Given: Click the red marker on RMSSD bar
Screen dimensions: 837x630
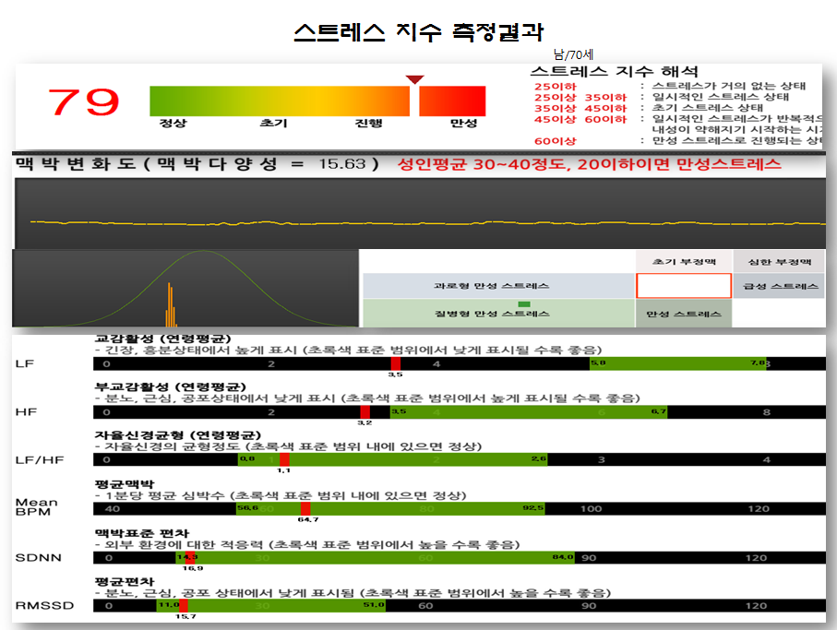Looking at the screenshot, I should (183, 605).
